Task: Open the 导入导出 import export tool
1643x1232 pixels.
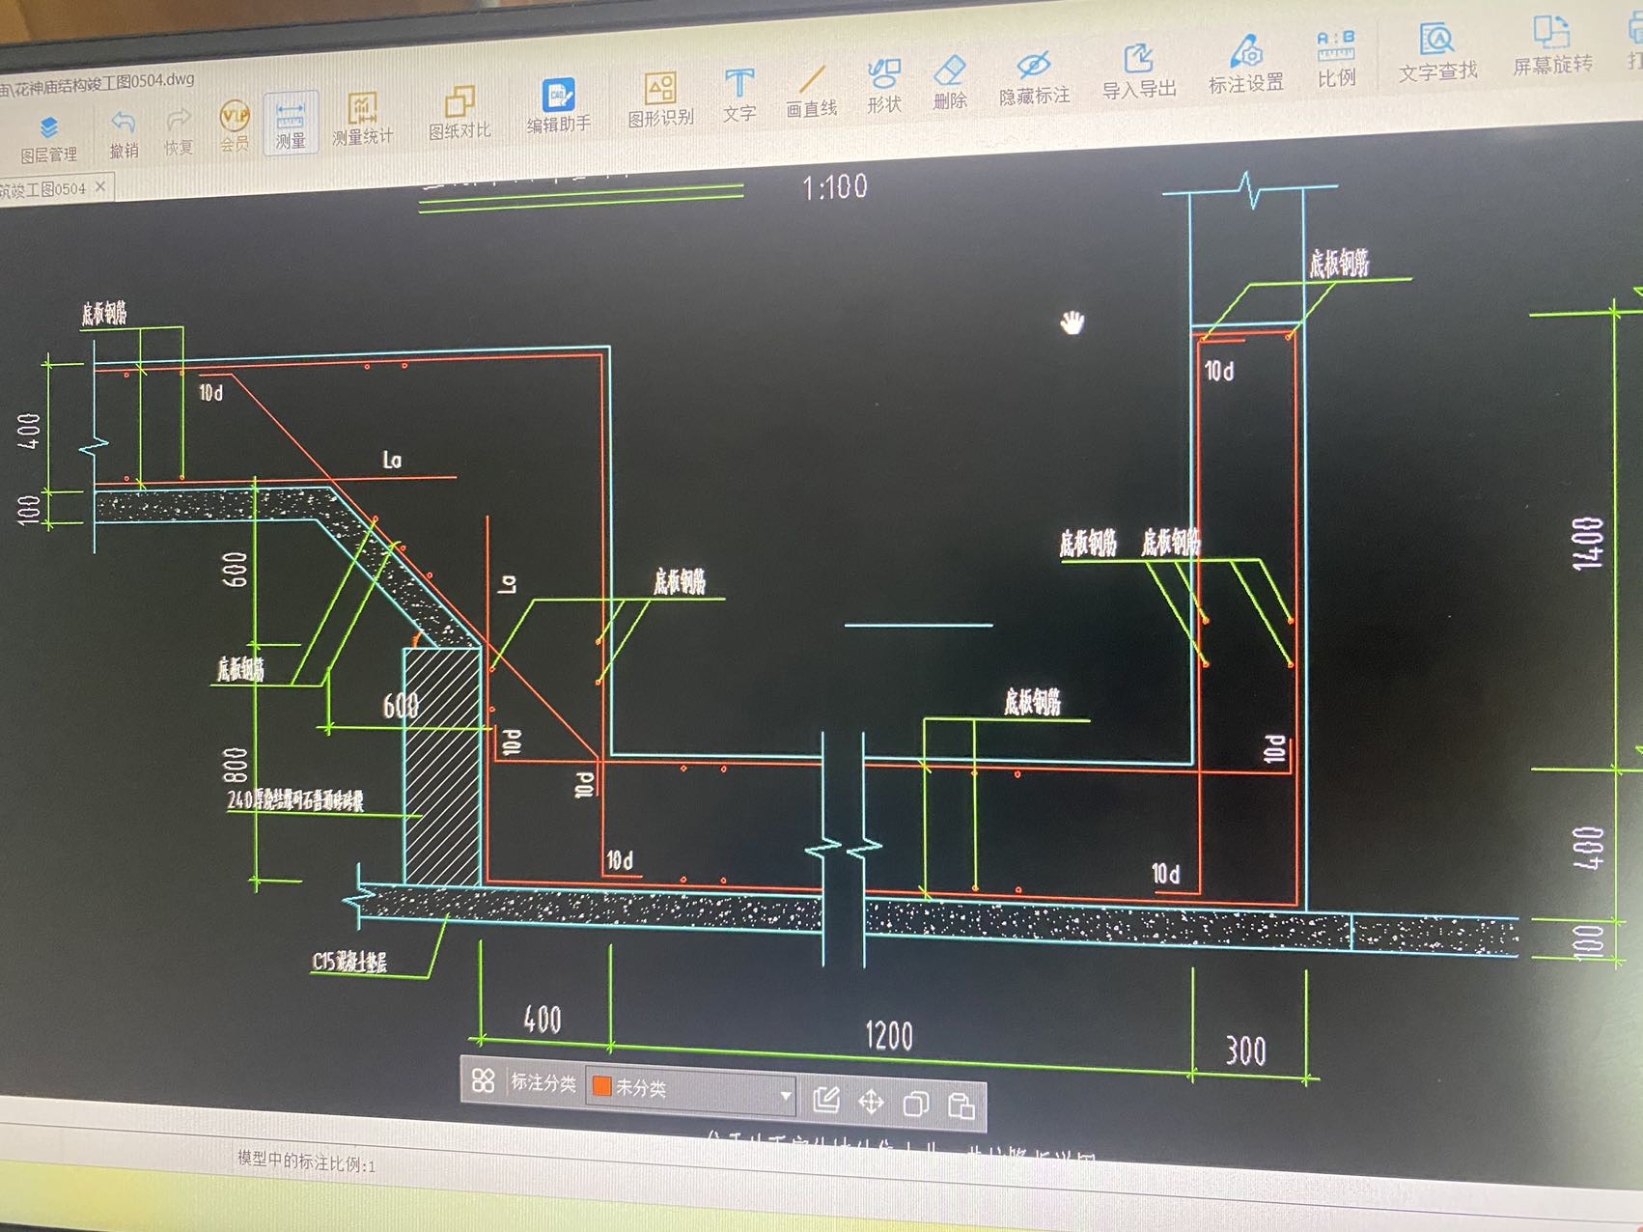Action: [x=1139, y=70]
